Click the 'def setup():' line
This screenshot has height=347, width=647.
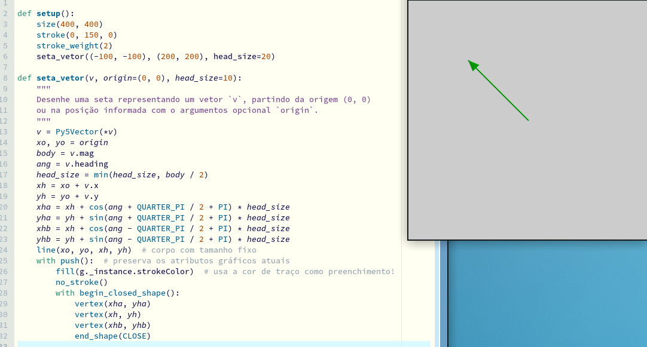click(x=45, y=14)
